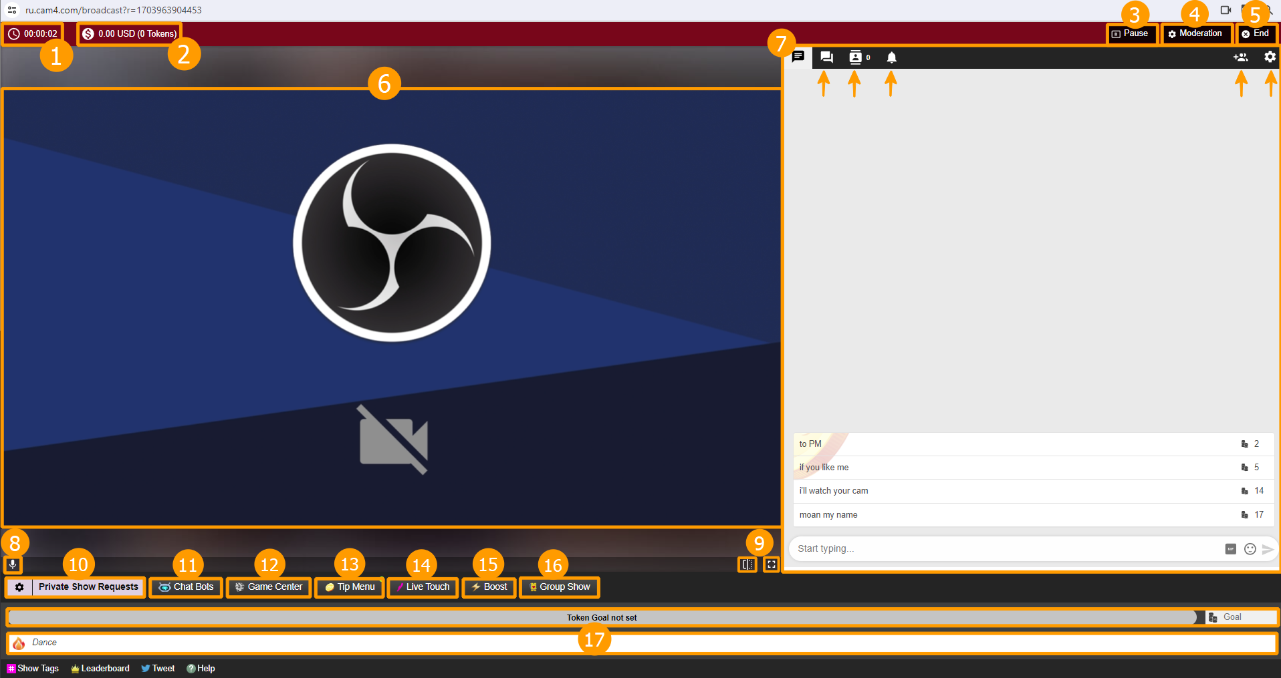Open the private messages tab icon
The width and height of the screenshot is (1281, 678).
826,57
